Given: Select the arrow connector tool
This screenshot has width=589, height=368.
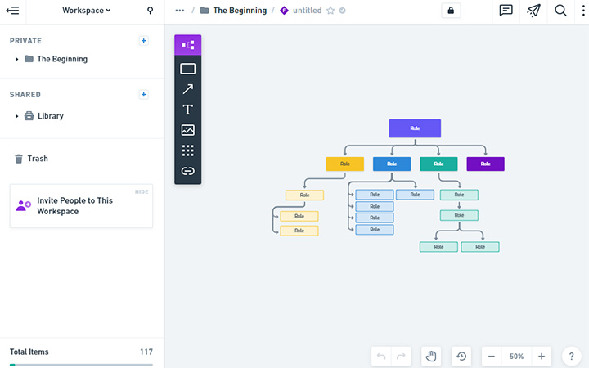Looking at the screenshot, I should click(x=187, y=89).
